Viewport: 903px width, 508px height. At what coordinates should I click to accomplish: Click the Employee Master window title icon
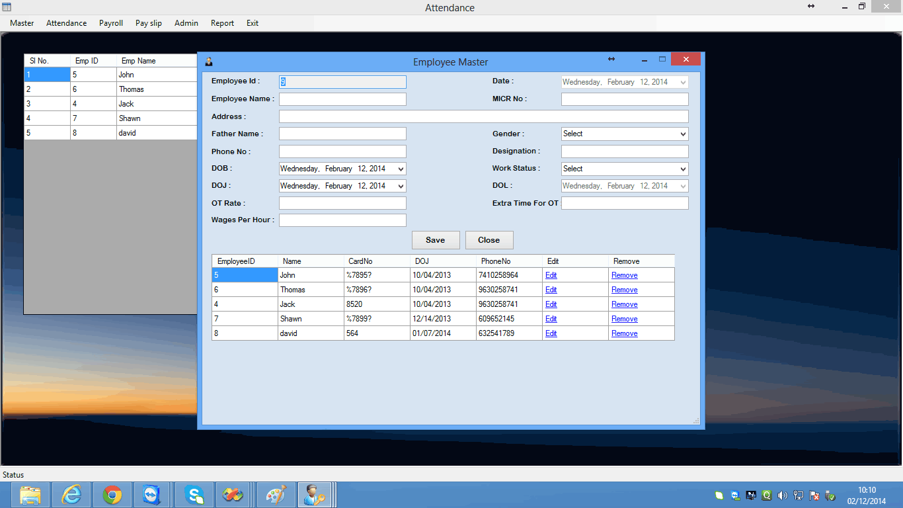point(209,62)
